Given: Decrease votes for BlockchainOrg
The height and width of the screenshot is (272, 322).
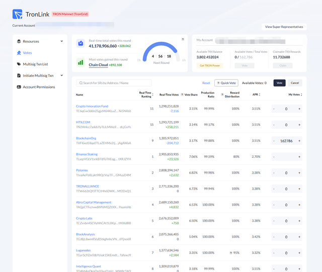Looking at the screenshot, I should click(x=274, y=141).
